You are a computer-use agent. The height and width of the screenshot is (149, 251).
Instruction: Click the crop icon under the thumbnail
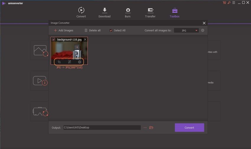(59, 62)
